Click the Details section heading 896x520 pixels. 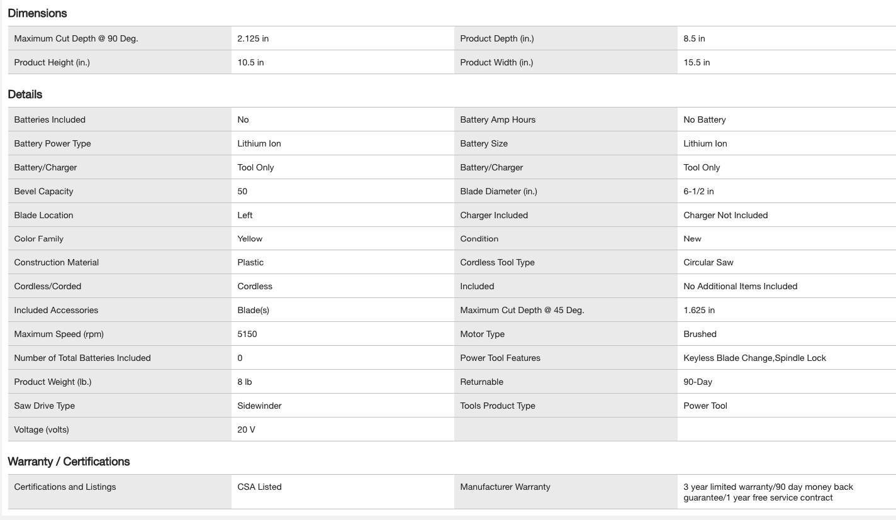(x=25, y=94)
